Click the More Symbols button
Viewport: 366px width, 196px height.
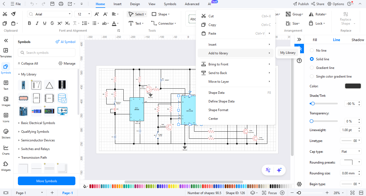[47, 181]
